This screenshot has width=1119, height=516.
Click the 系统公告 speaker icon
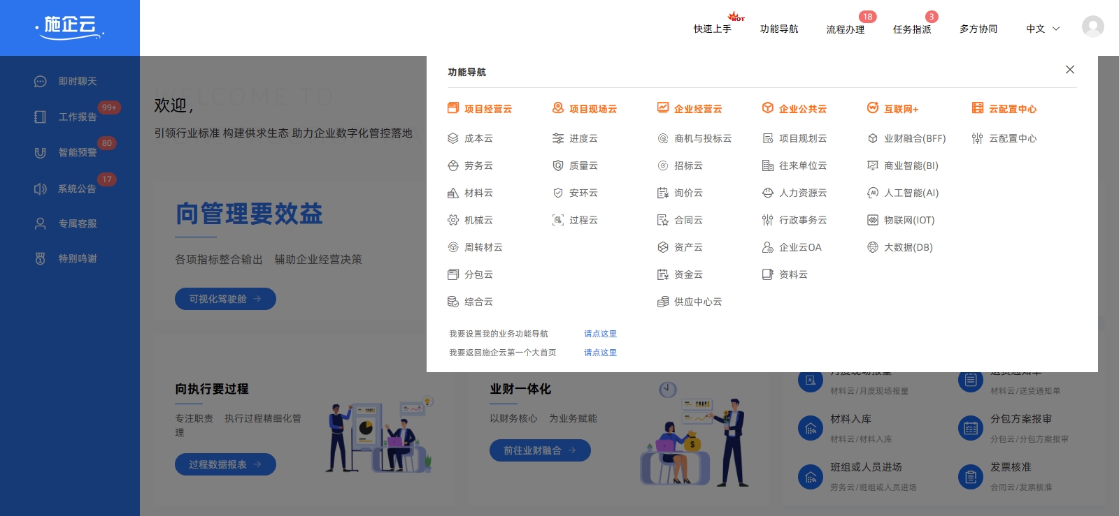click(x=41, y=189)
